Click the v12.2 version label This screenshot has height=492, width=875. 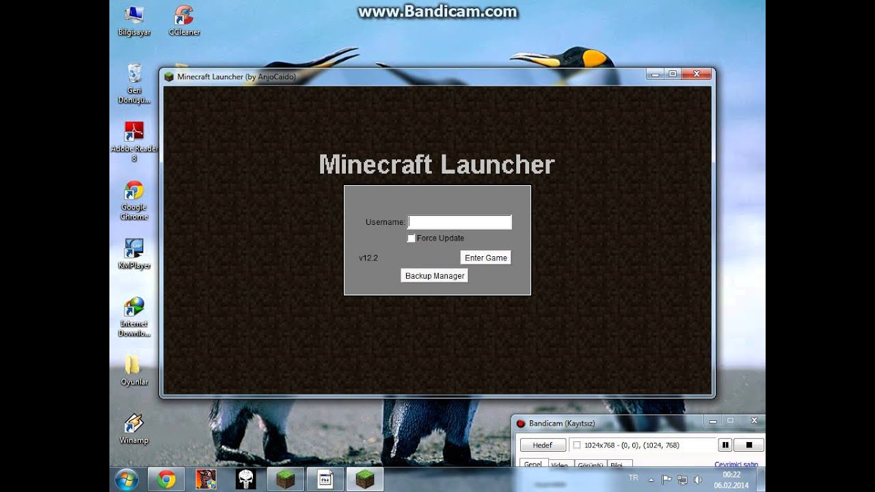point(368,258)
